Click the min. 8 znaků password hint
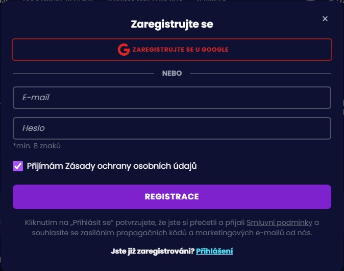Screen dimensions: 344x271 [37, 146]
